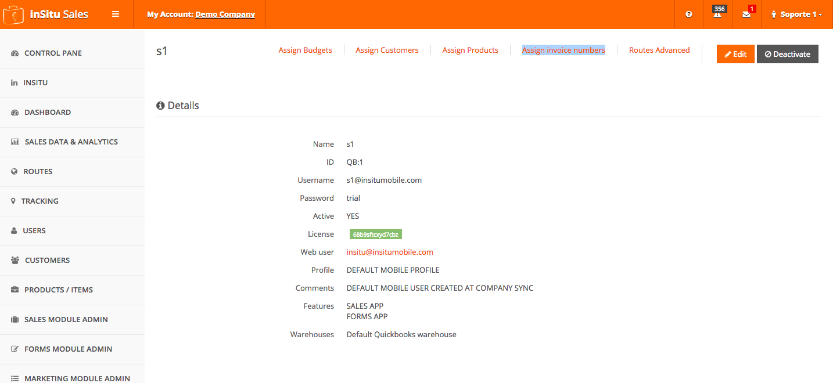
Task: Click the inSitu Sales briefcase logo
Action: pyautogui.click(x=13, y=15)
